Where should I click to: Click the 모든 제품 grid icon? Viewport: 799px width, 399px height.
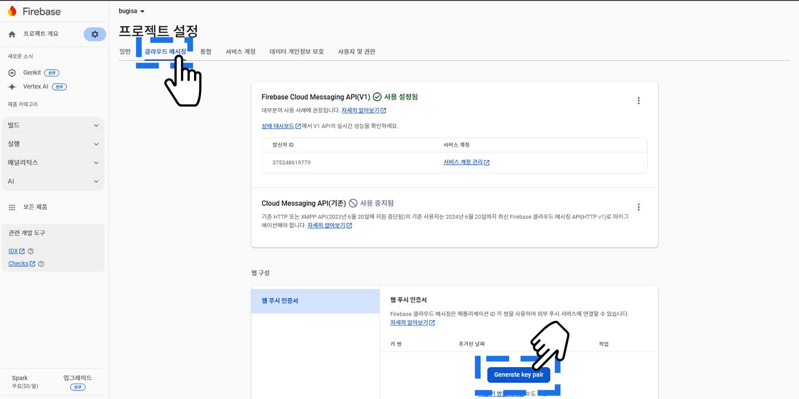[12, 207]
